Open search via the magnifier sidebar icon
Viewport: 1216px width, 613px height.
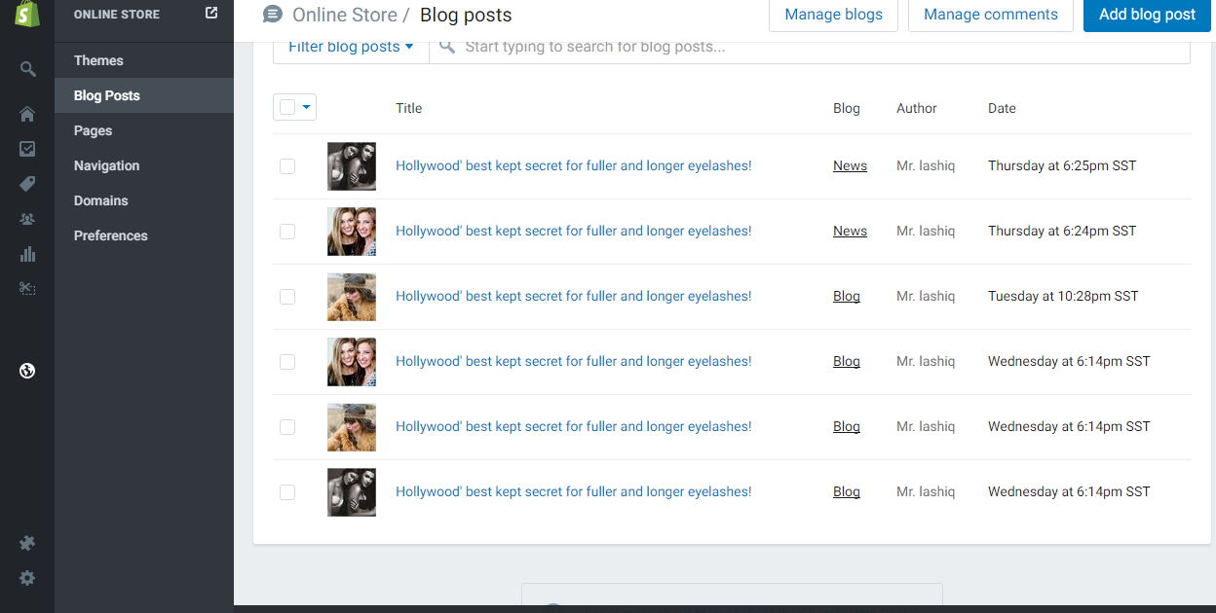27,69
